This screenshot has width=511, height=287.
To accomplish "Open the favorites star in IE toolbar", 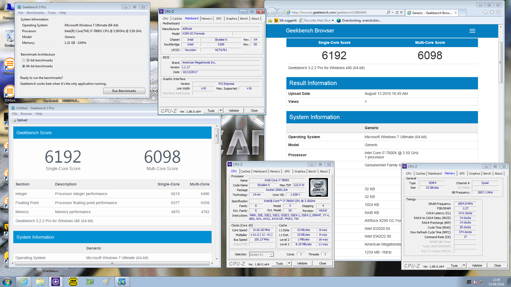I will tap(492, 12).
